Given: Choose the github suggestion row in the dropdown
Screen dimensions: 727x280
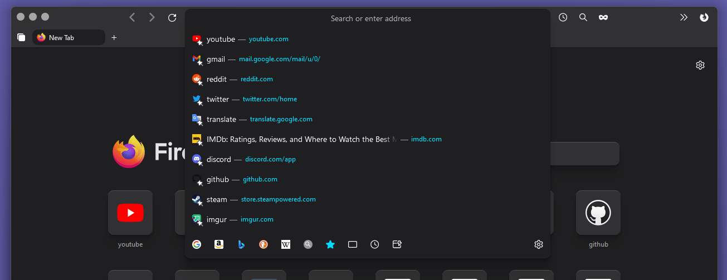Looking at the screenshot, I should click(368, 179).
